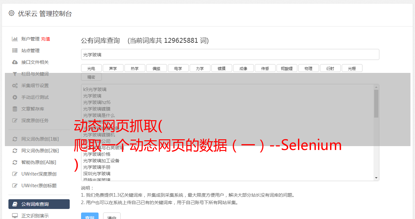
Task: Select the 光电 keyword tag
Action: (x=91, y=68)
